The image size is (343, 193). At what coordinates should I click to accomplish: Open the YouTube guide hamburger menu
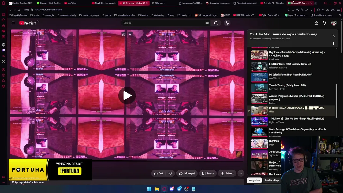[13, 23]
